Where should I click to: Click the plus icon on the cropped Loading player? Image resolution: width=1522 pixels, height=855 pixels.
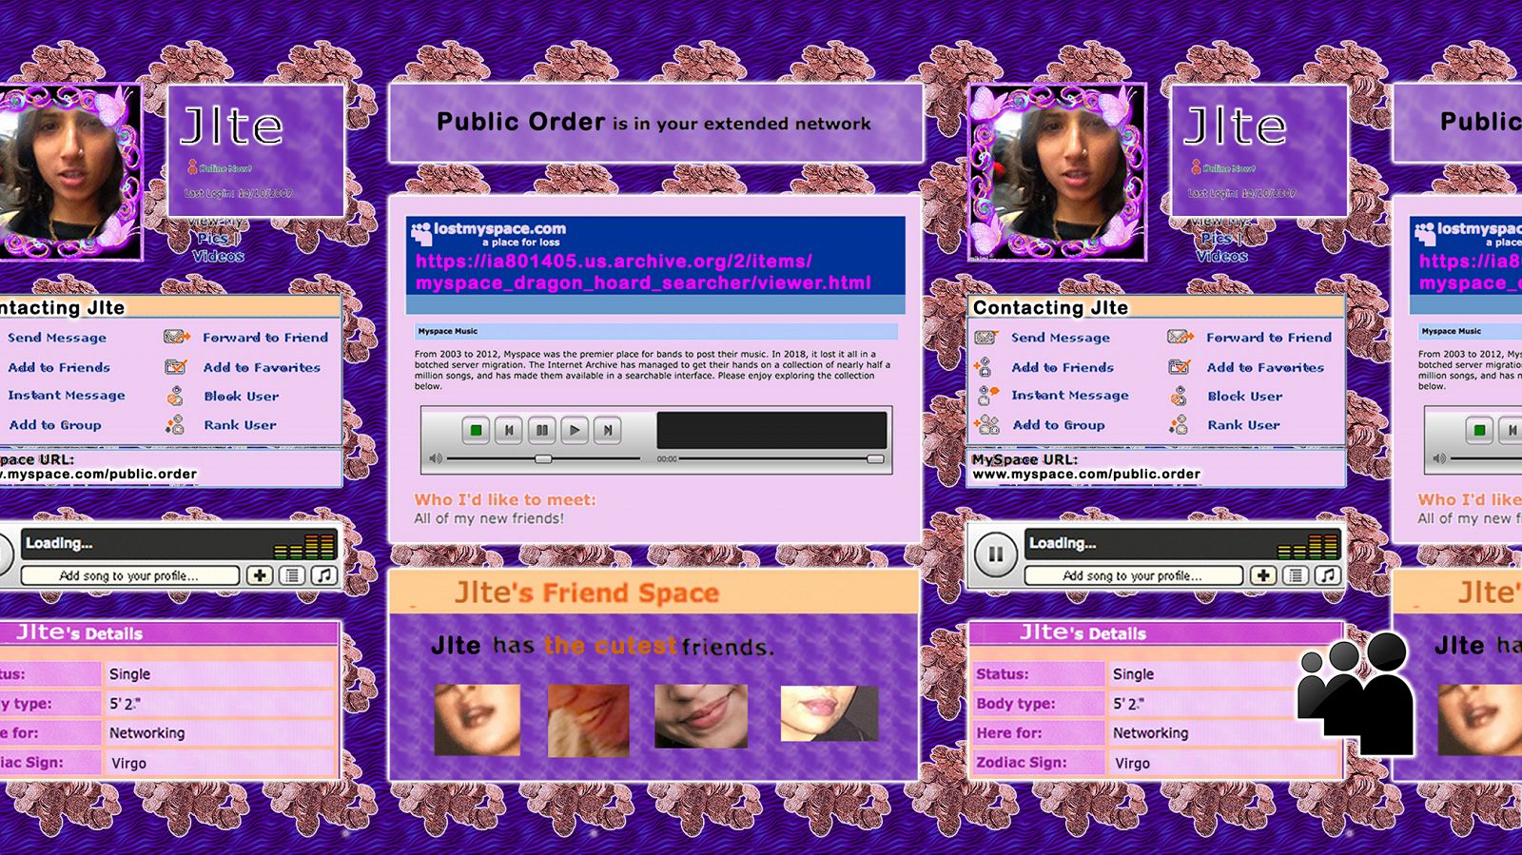point(259,575)
